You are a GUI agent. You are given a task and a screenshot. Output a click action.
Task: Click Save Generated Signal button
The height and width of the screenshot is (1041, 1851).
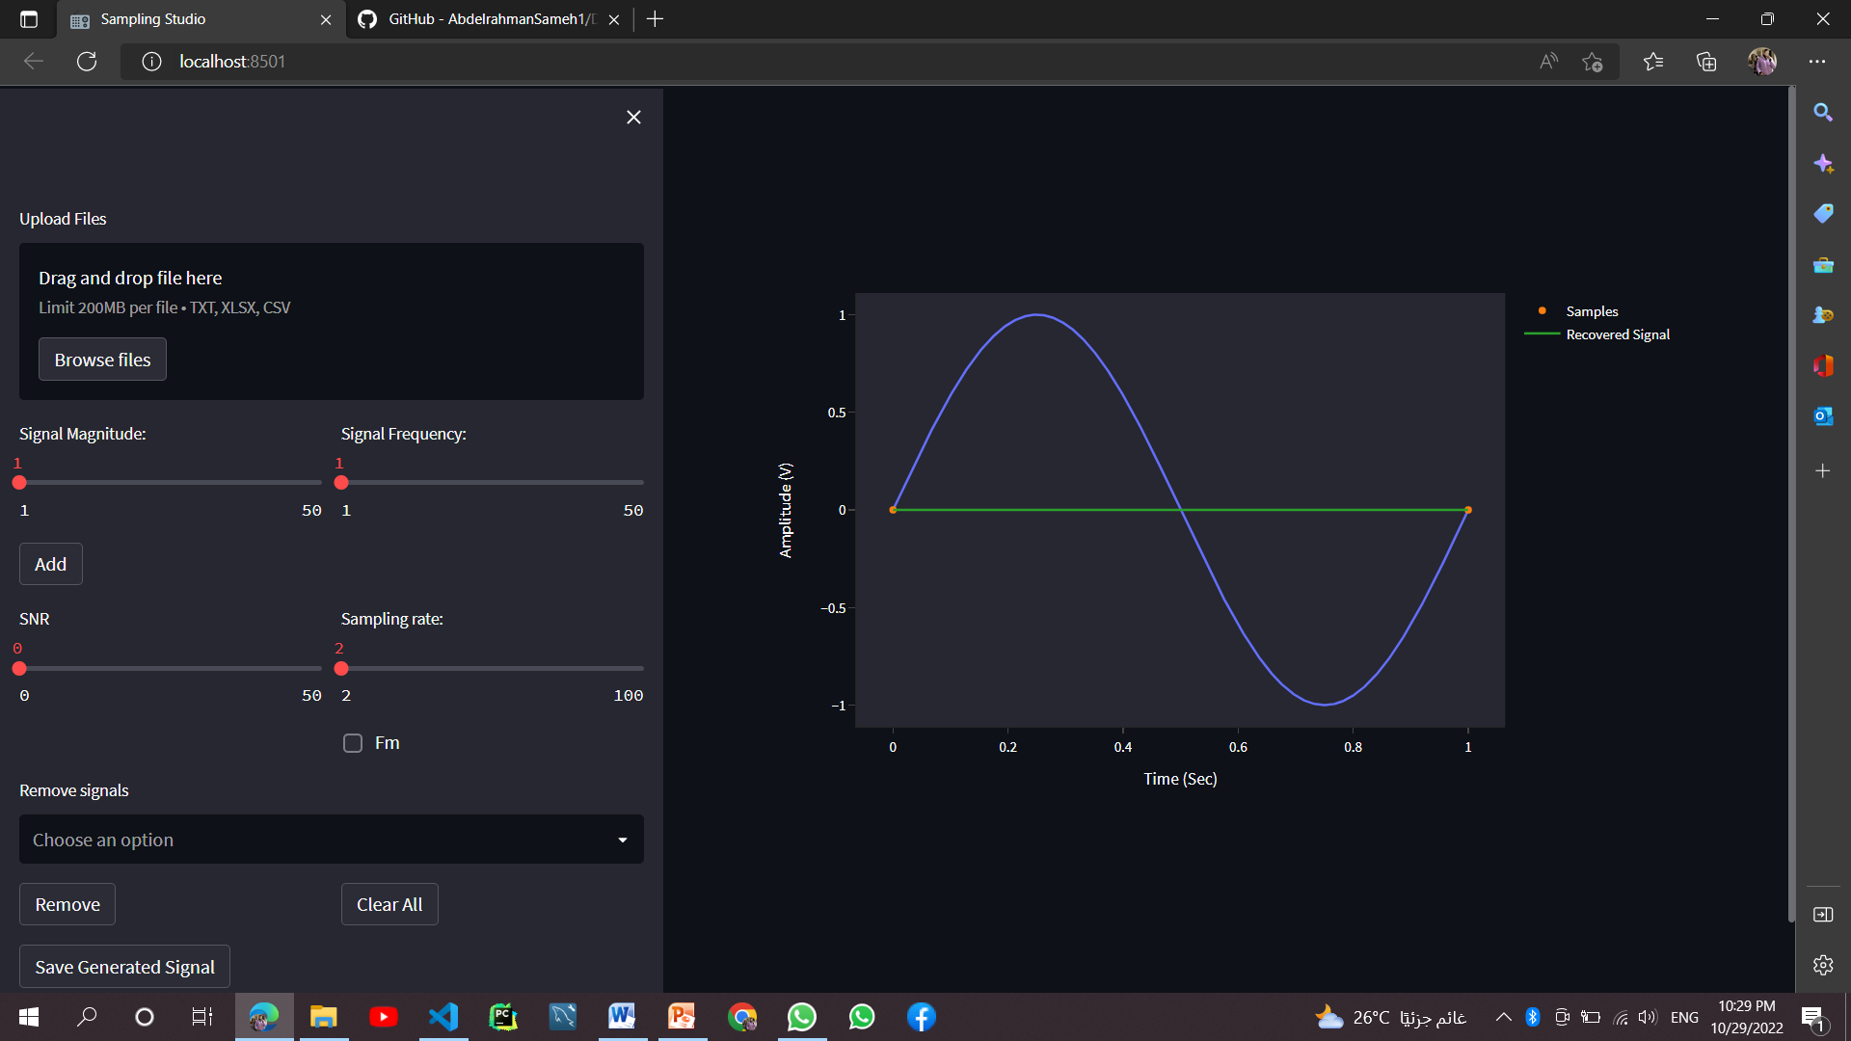[124, 966]
